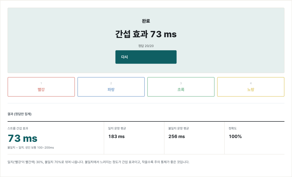
Task: Click the explanation sentence about 일치 30%
Action: (x=98, y=162)
